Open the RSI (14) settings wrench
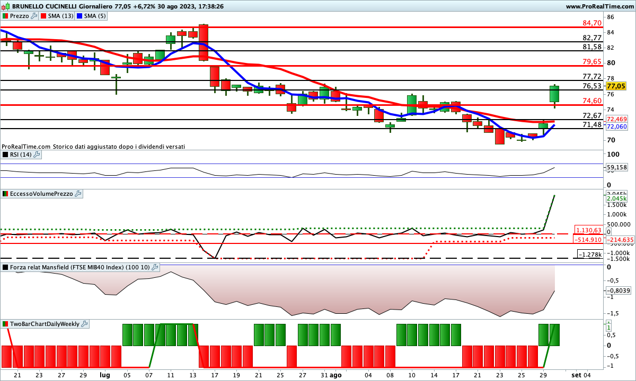This screenshot has width=636, height=381. coord(37,155)
